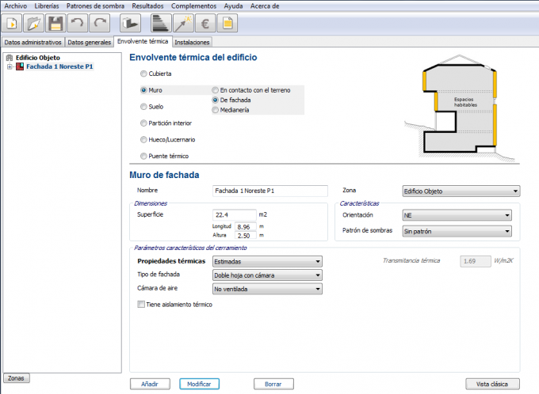Select the Hueco/Lucernario option
This screenshot has width=539, height=394.
tap(143, 139)
